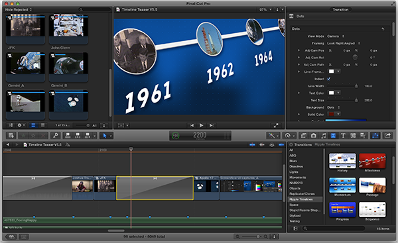Select the All transitions category

click(291, 150)
